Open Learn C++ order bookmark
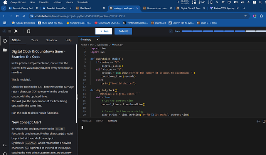266x155 pixels. [207, 23]
